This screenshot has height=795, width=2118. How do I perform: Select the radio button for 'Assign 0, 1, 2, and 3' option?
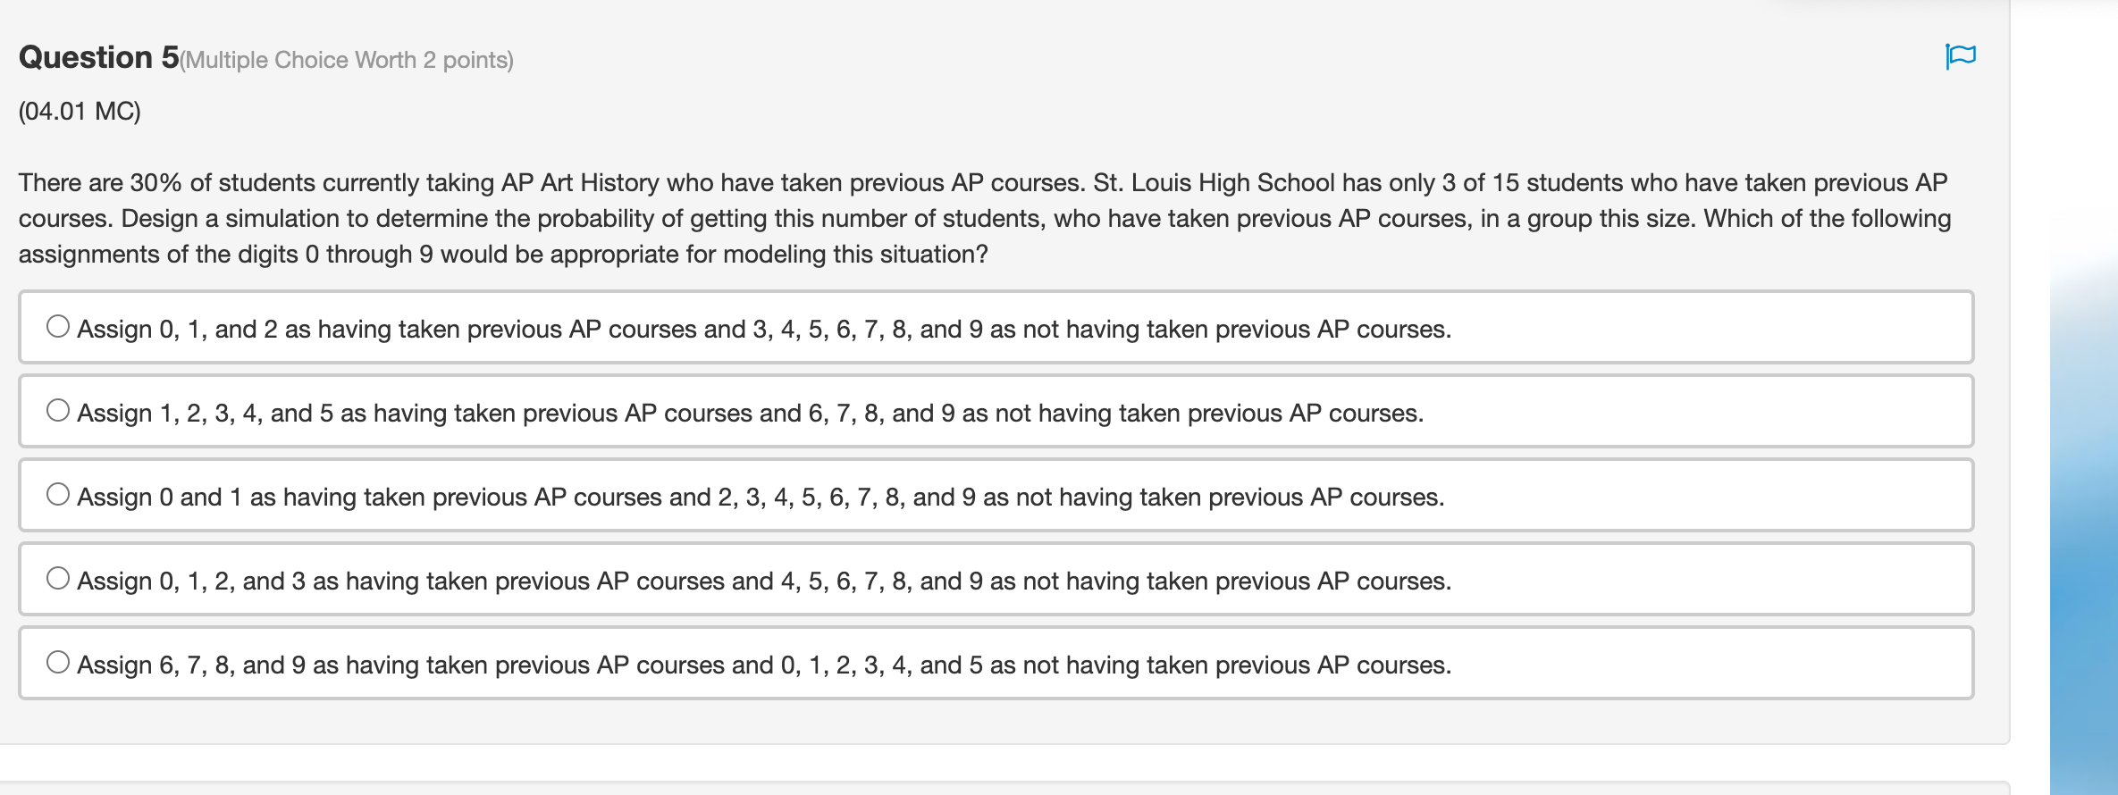point(57,579)
